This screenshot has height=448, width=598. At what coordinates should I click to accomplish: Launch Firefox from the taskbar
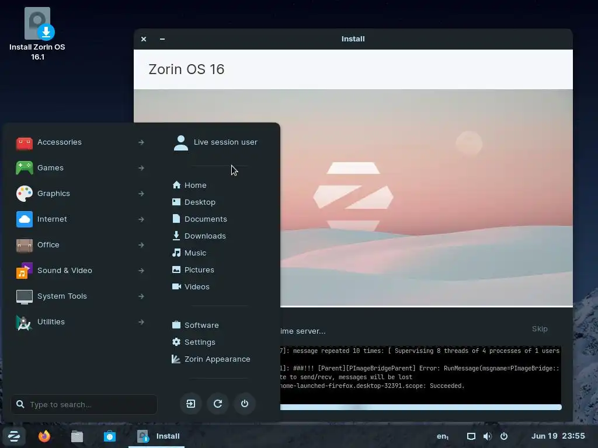44,436
